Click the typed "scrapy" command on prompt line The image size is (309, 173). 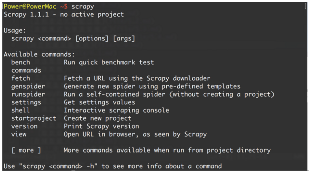point(83,7)
